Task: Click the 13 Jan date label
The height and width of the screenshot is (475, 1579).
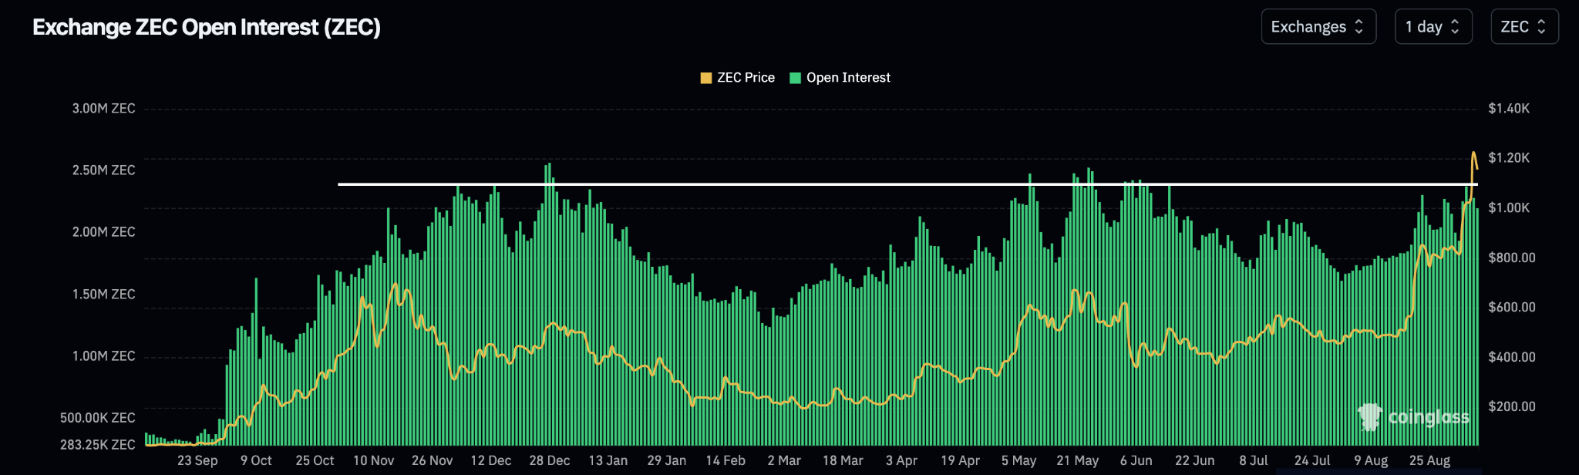Action: [608, 460]
